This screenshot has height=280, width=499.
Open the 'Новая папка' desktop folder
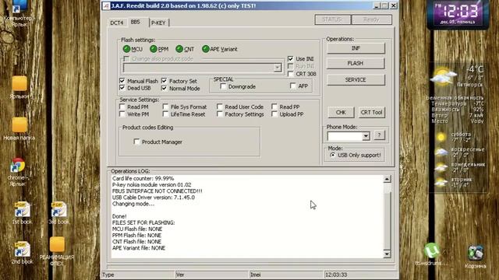point(19,125)
